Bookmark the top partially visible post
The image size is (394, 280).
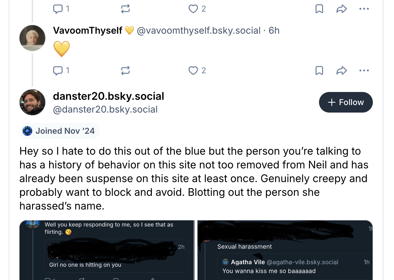(319, 9)
